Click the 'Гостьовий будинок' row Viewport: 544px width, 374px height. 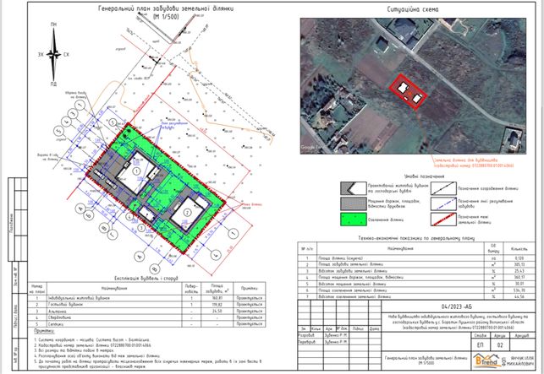point(146,305)
